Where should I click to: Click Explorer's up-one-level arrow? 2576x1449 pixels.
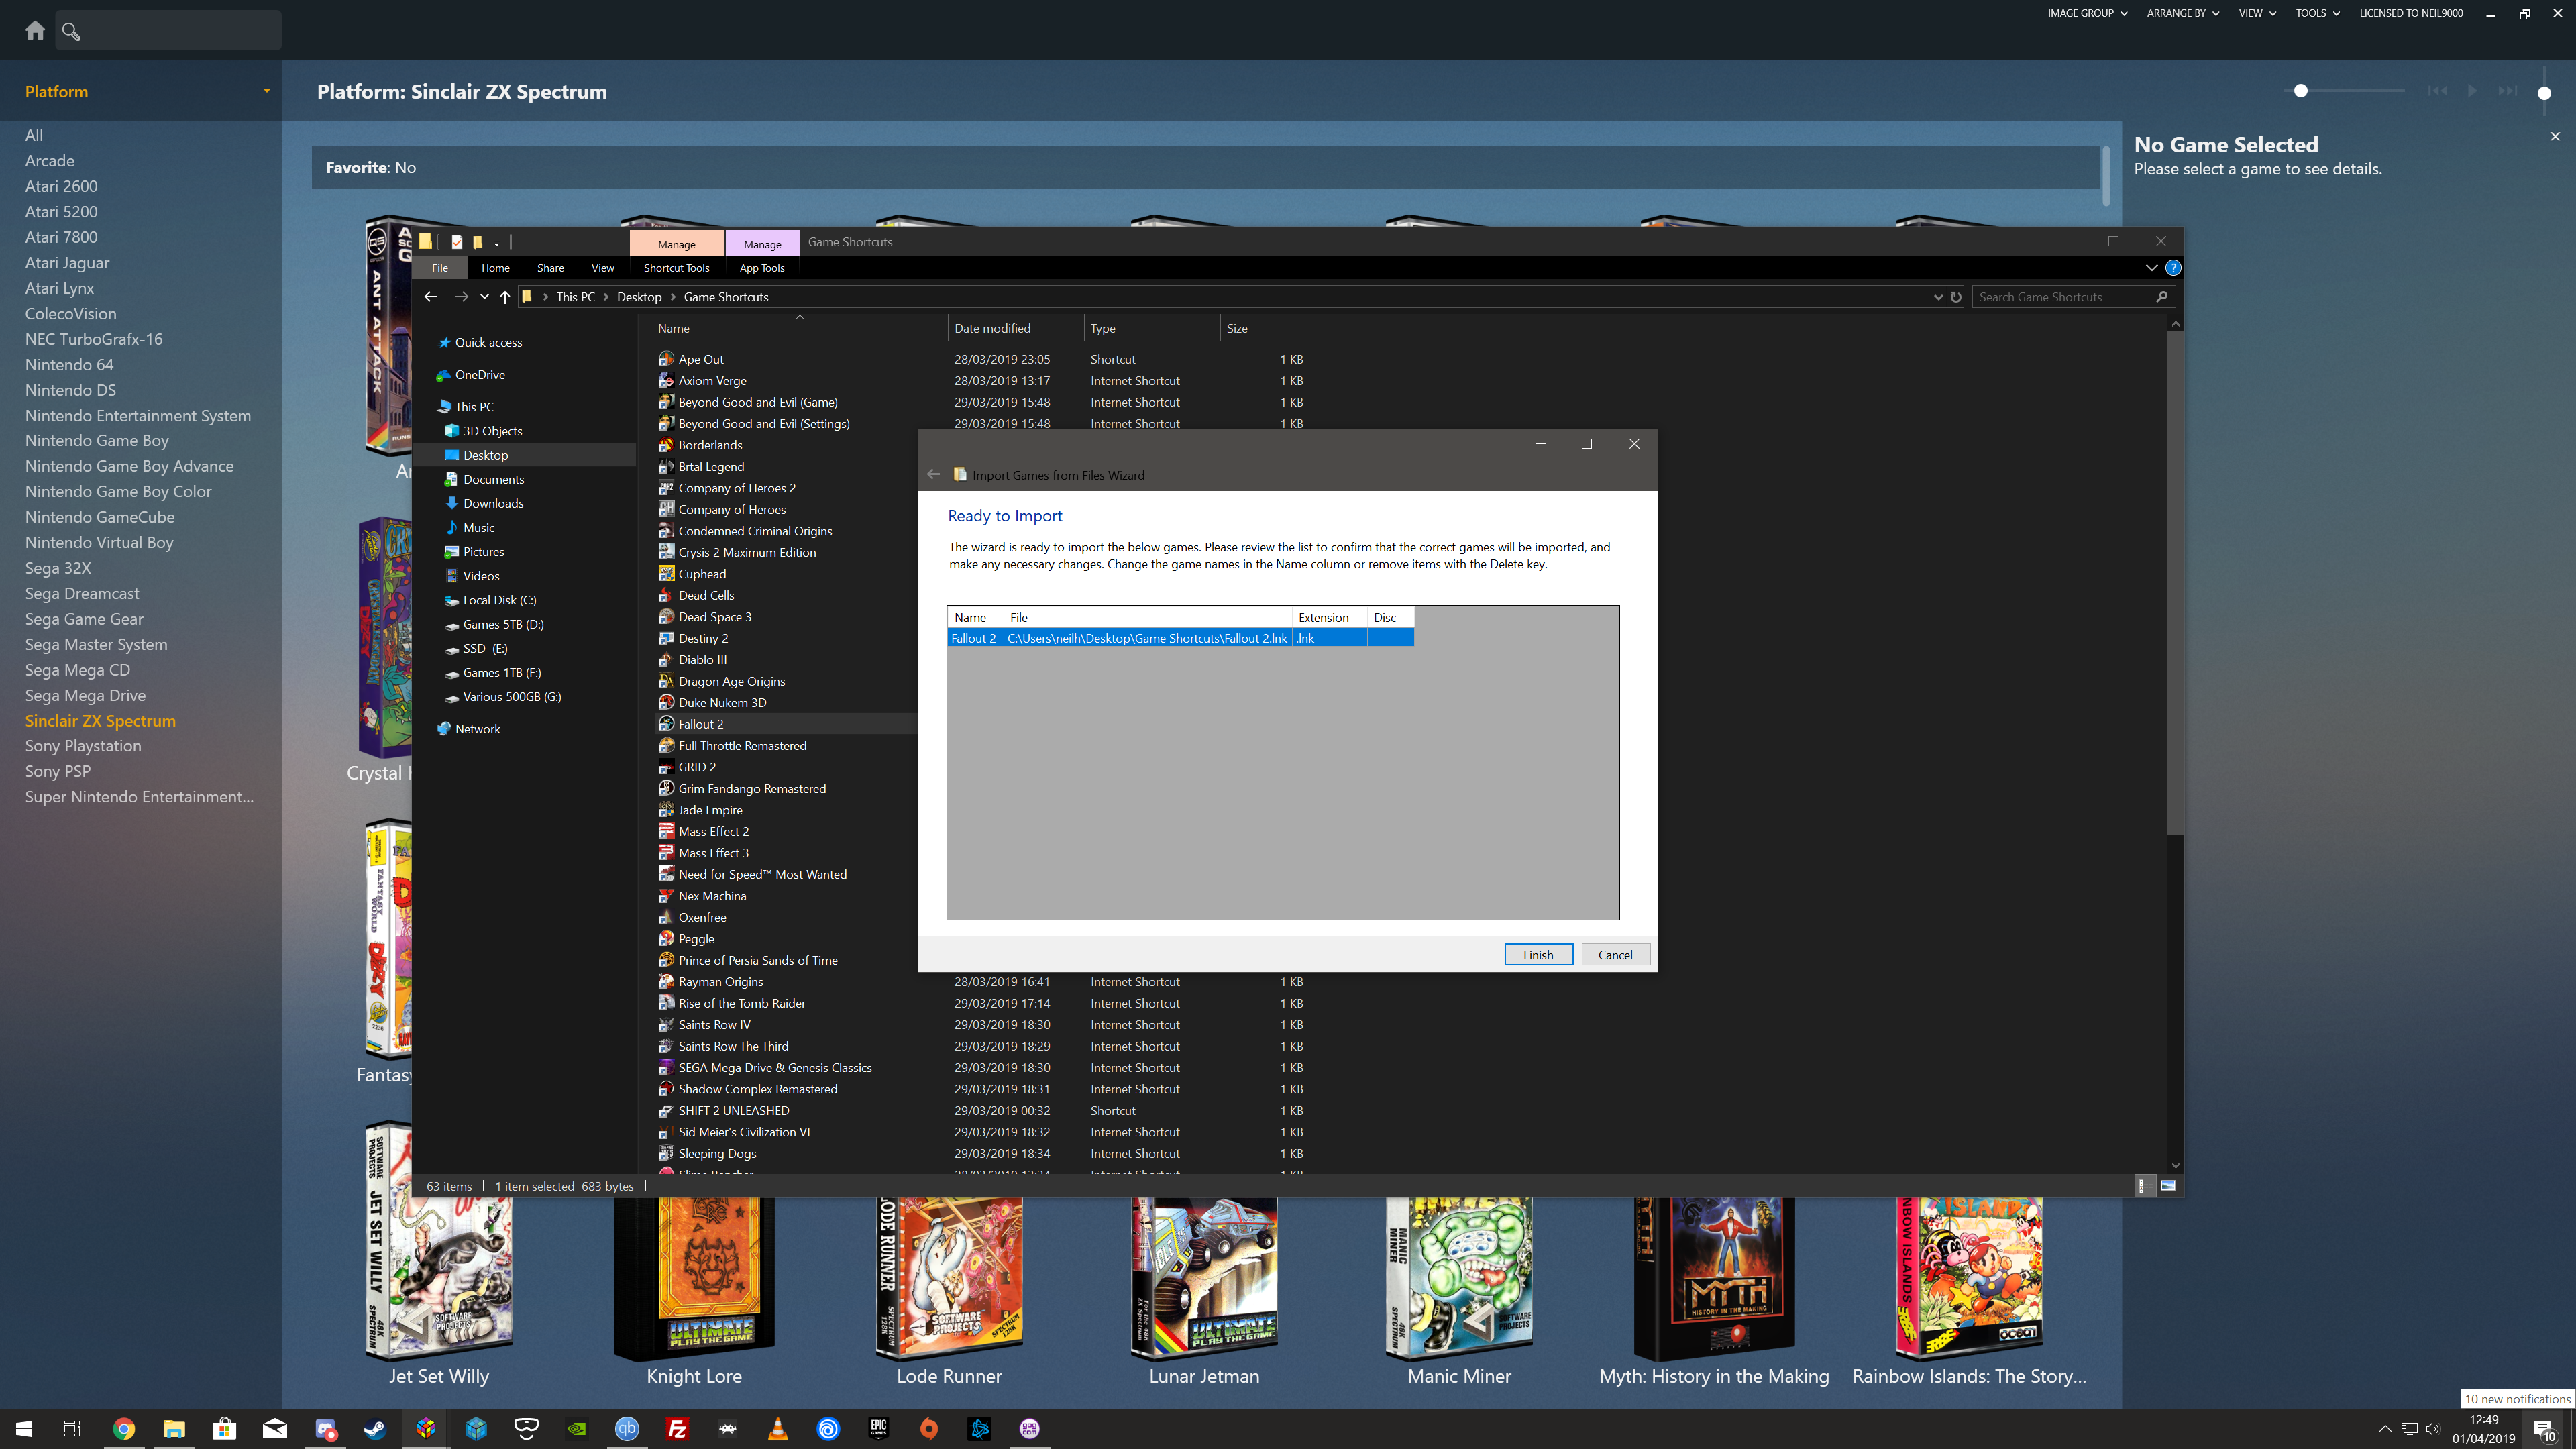[x=505, y=297]
